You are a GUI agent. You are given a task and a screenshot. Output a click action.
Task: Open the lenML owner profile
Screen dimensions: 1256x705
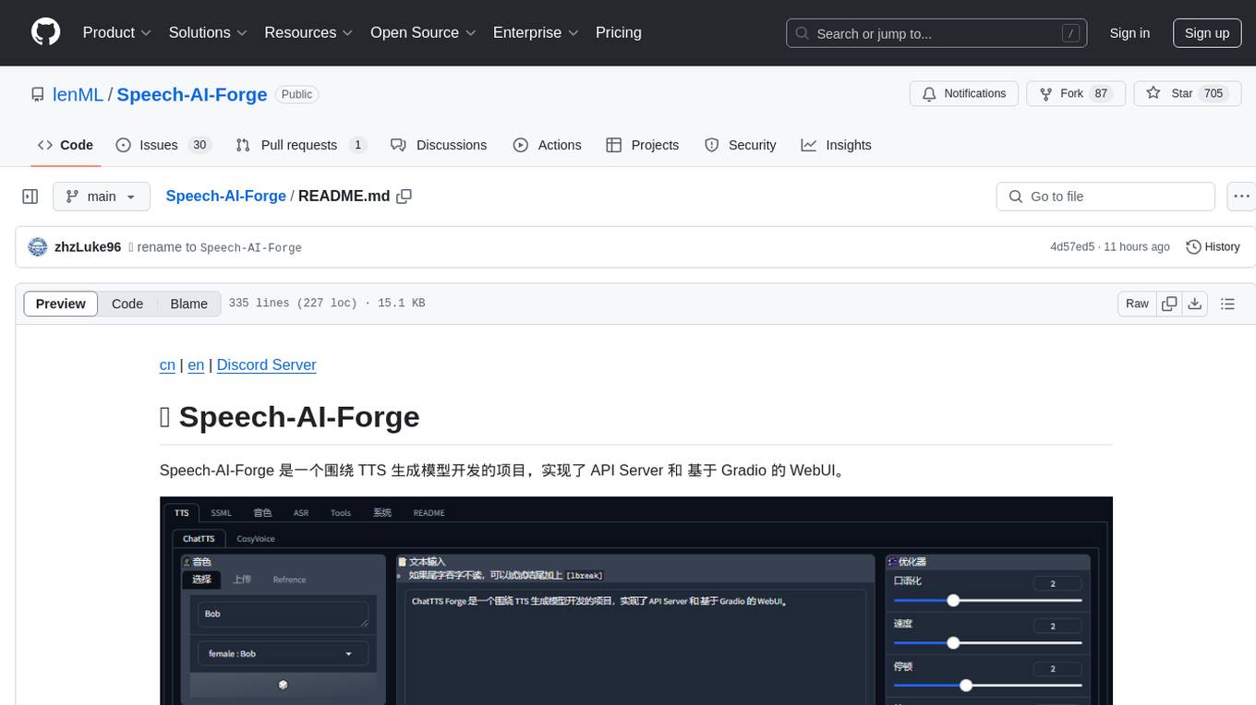[x=78, y=94]
